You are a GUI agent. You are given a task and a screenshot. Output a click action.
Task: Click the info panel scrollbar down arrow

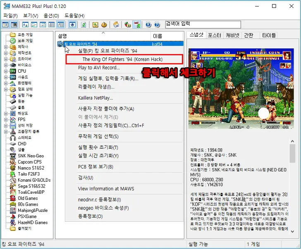(292, 232)
